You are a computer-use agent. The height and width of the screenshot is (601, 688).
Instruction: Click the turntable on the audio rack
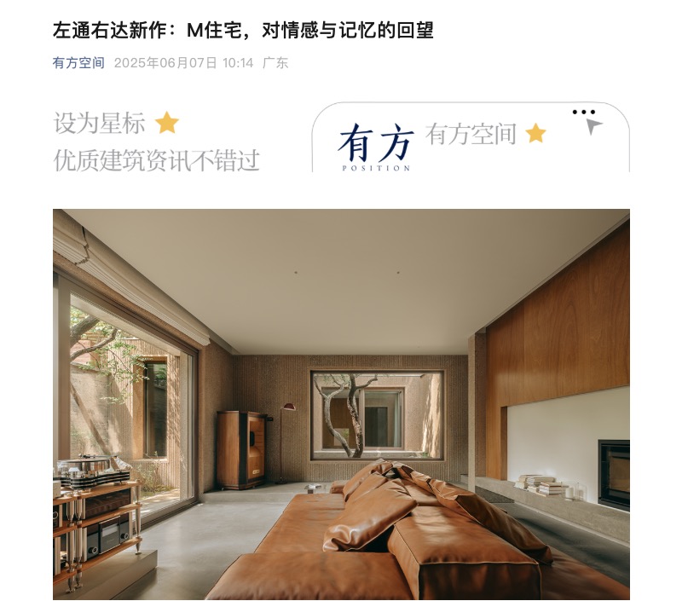[90, 470]
